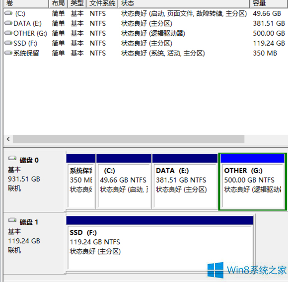Click the horizontal scrollbar thumb
Image resolution: width=288 pixels, height=282 pixels.
(x=129, y=139)
